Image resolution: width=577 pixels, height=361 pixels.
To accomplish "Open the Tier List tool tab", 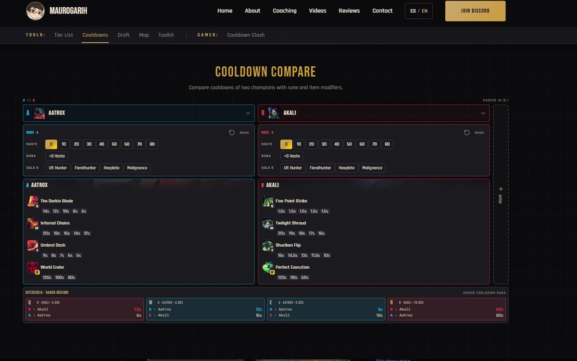I will (x=63, y=35).
